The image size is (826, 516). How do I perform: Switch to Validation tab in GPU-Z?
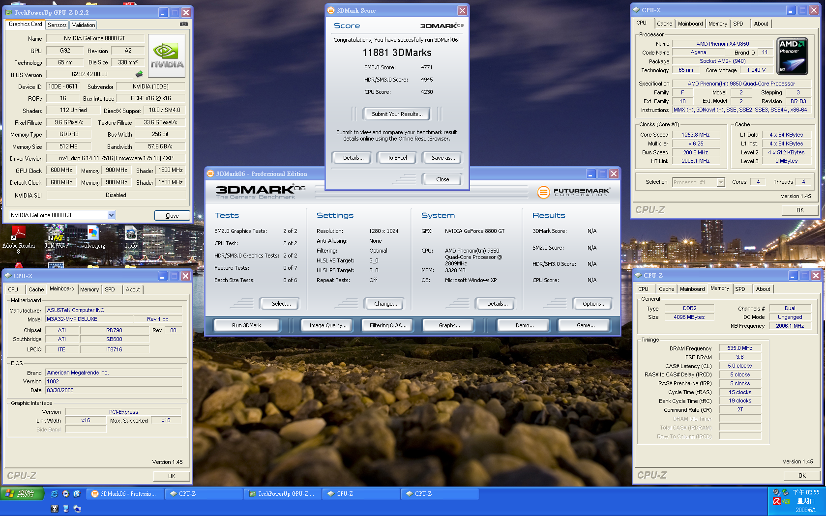pyautogui.click(x=84, y=25)
